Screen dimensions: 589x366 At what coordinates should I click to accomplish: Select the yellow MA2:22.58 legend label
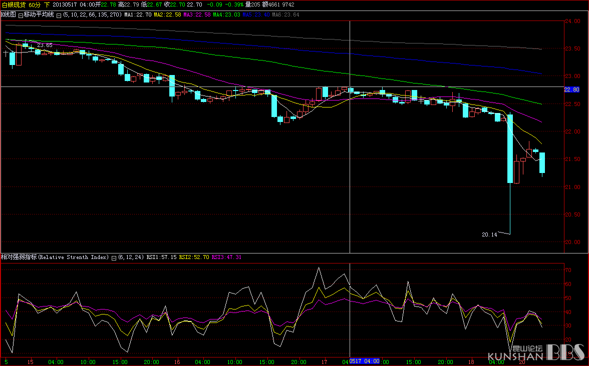click(x=167, y=15)
